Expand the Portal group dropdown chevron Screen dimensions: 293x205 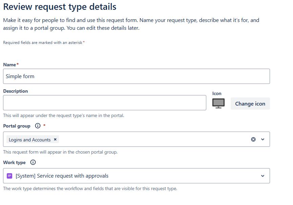tap(263, 139)
